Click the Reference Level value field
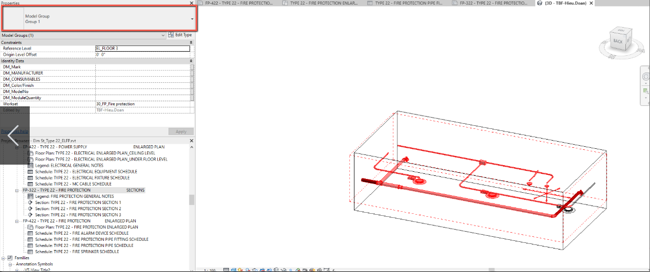This screenshot has height=272, width=650. click(142, 49)
